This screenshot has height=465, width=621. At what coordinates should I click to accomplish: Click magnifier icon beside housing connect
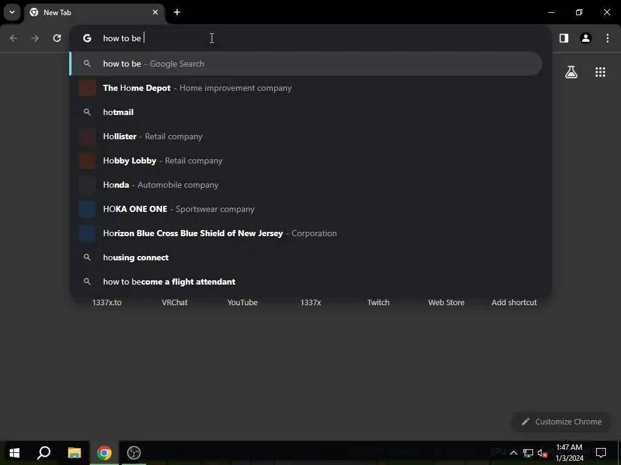87,257
